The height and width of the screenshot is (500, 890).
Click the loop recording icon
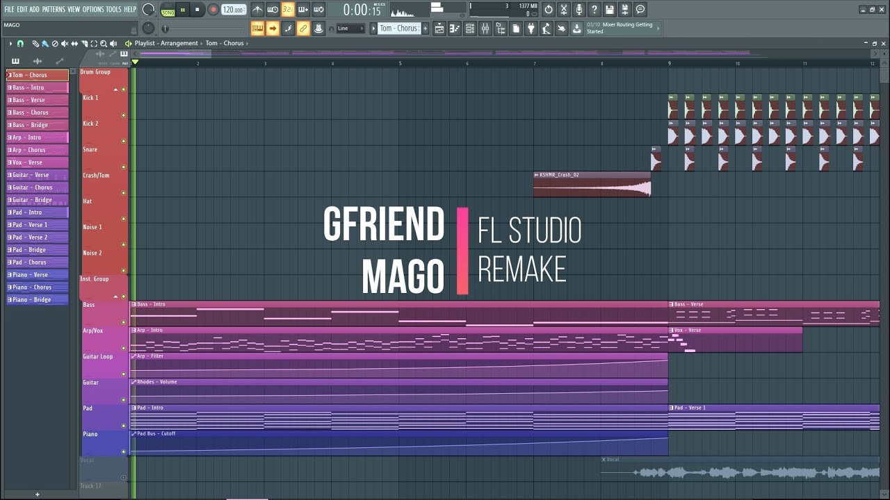pyautogui.click(x=318, y=9)
